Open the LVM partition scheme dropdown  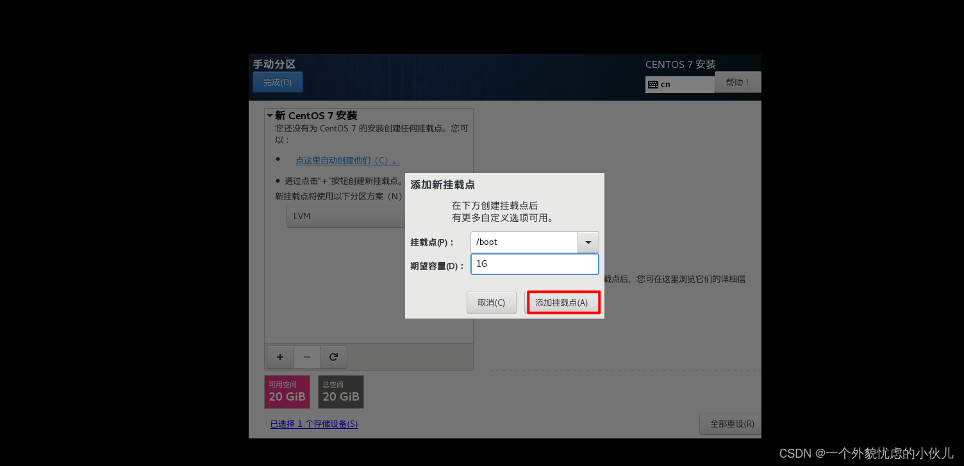[x=346, y=217]
